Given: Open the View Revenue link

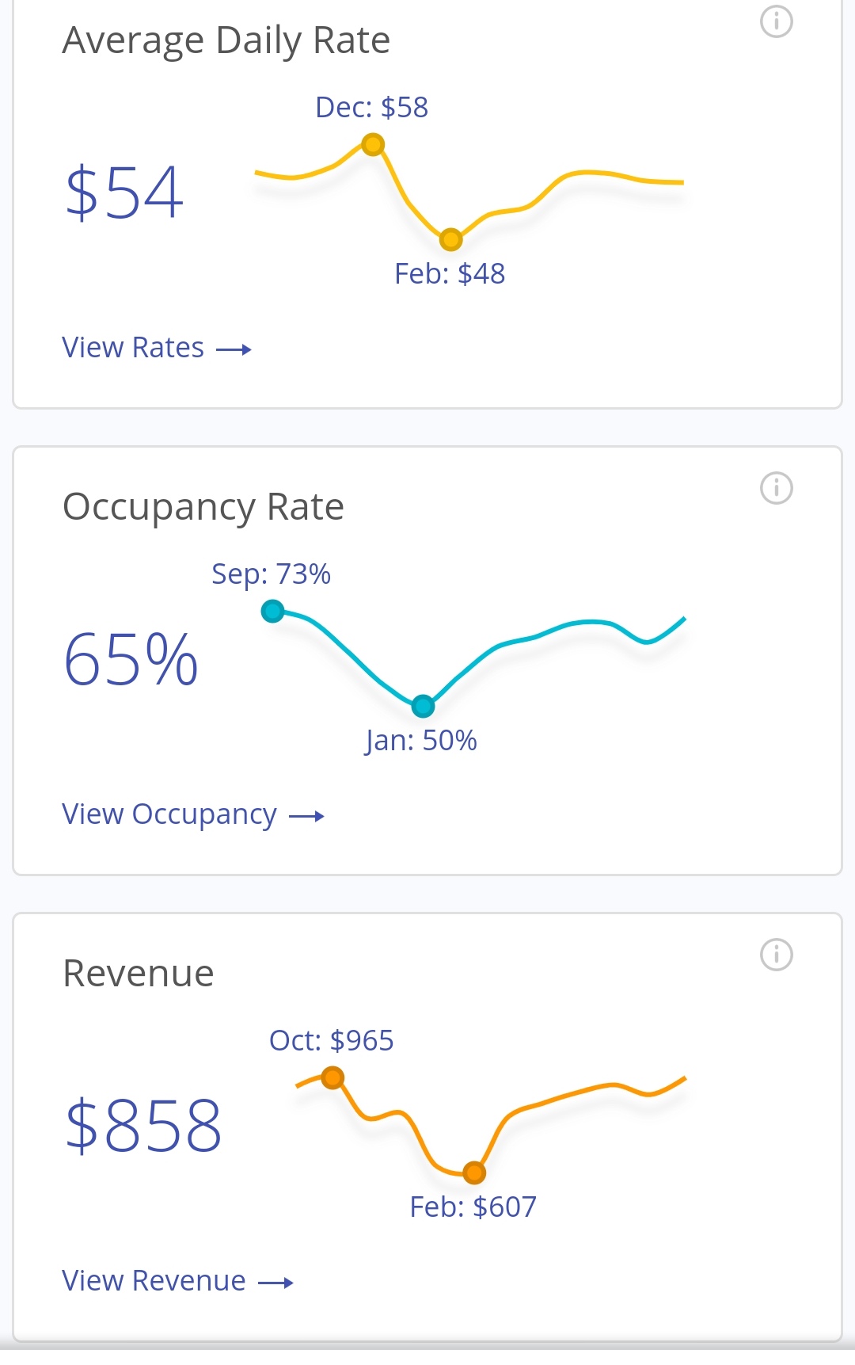Looking at the screenshot, I should click(154, 1281).
